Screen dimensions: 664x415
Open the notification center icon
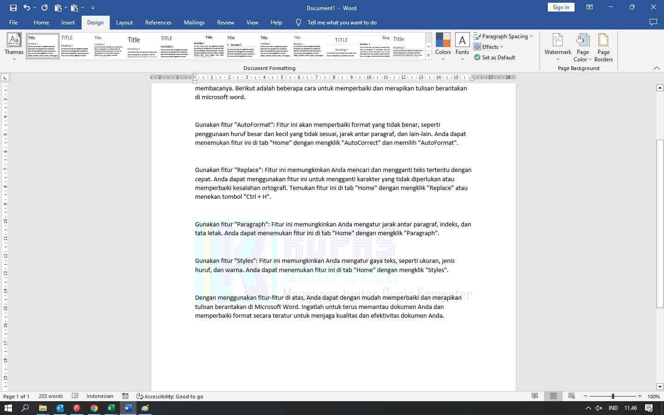[x=649, y=408]
